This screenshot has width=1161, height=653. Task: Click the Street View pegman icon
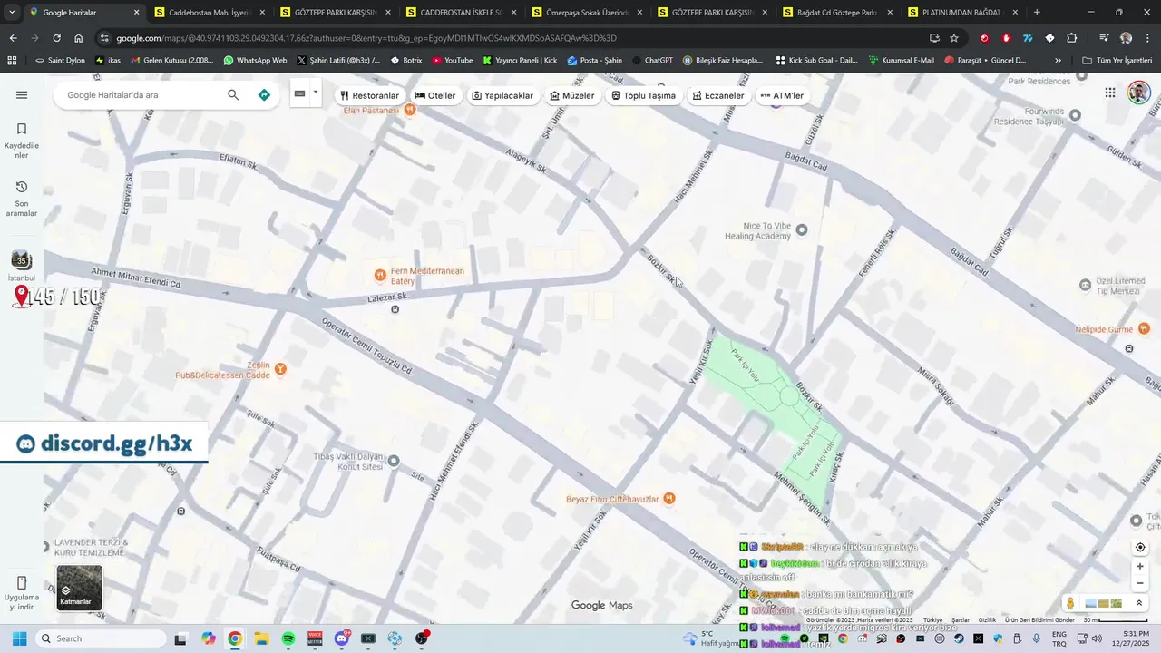coord(1070,603)
